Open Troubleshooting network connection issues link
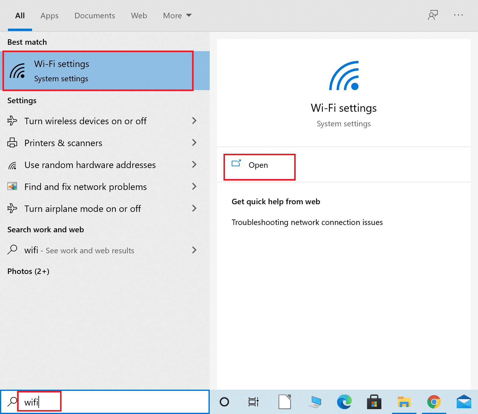 307,223
